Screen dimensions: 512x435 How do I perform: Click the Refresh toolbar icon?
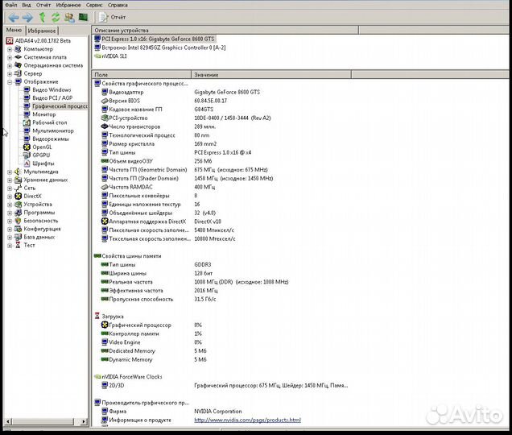(x=56, y=16)
